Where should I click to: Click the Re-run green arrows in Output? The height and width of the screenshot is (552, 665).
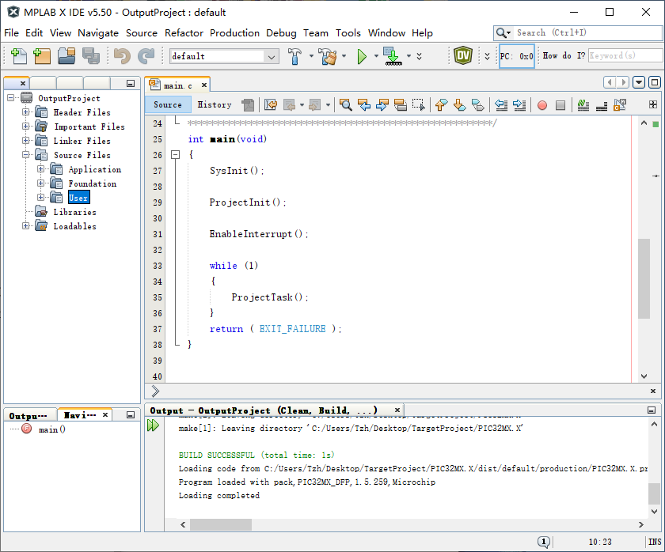click(153, 425)
